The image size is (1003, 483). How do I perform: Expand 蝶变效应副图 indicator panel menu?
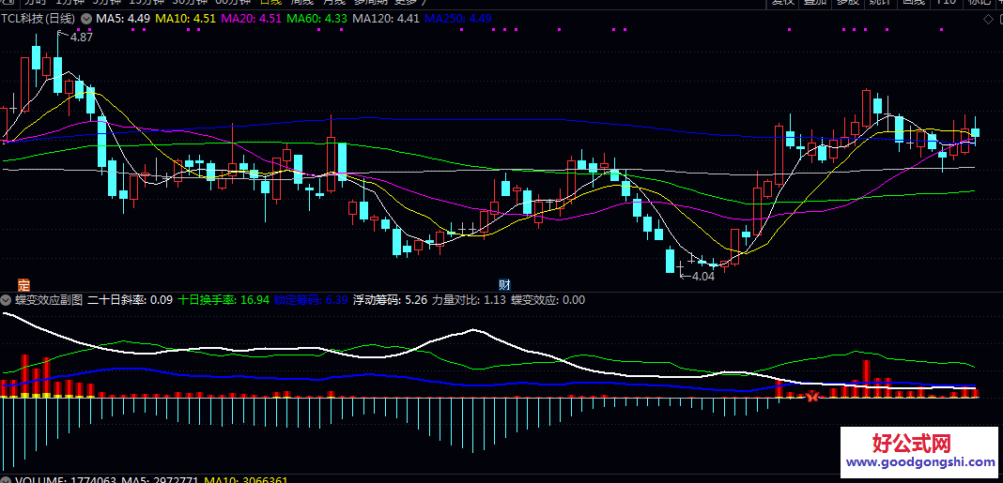pyautogui.click(x=6, y=300)
